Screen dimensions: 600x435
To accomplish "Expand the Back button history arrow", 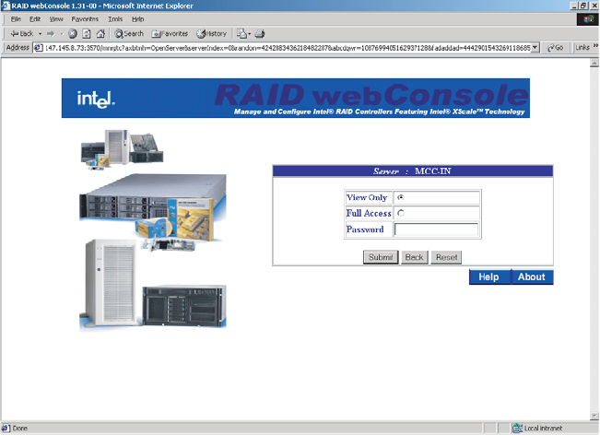I will click(40, 34).
